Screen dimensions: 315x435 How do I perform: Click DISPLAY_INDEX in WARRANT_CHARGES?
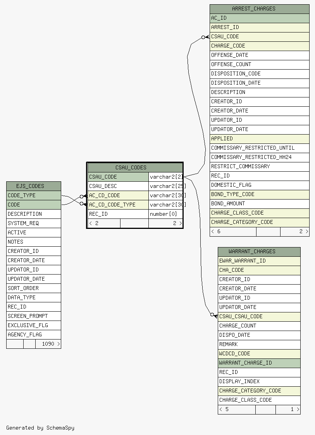pyautogui.click(x=259, y=382)
